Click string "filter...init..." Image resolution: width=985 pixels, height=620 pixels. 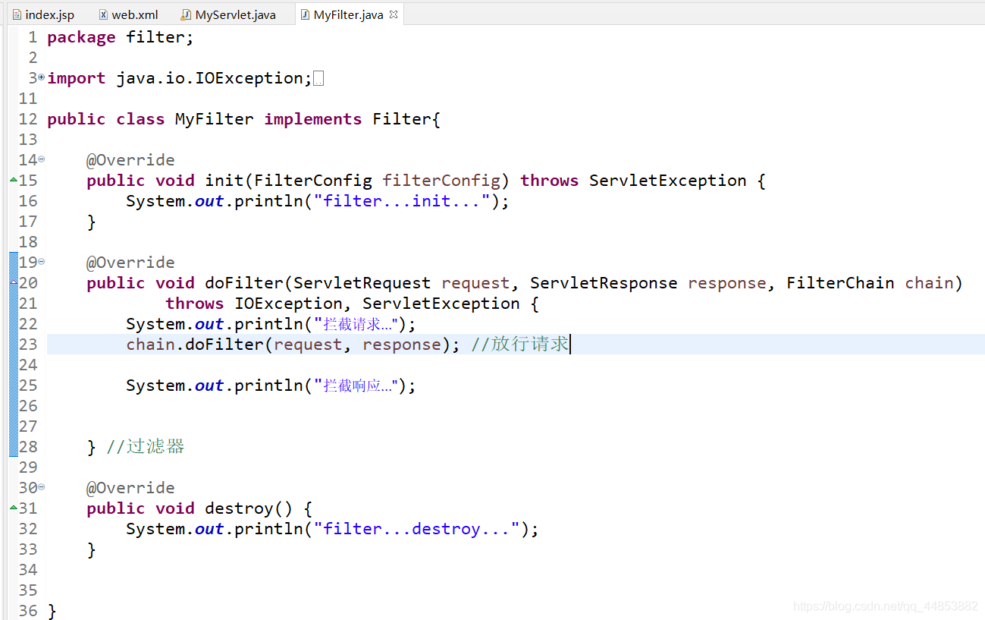point(402,201)
